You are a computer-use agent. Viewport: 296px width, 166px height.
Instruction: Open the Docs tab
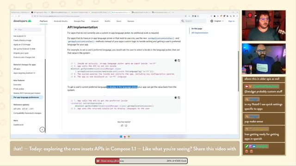pos(119,21)
